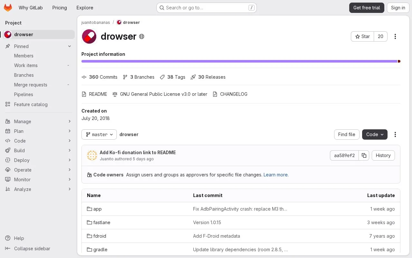Open Pipelines in the sidebar
This screenshot has width=412, height=258.
click(x=39, y=94)
